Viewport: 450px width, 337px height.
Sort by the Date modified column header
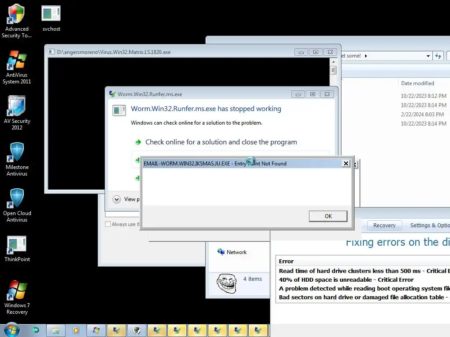pos(417,83)
